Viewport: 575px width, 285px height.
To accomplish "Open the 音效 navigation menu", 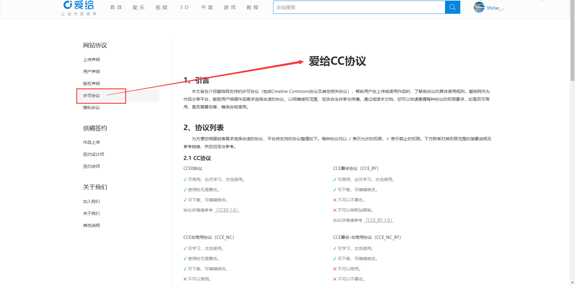I will click(116, 7).
